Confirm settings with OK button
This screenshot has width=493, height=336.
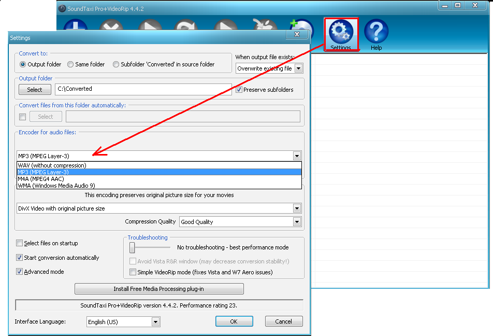click(234, 321)
